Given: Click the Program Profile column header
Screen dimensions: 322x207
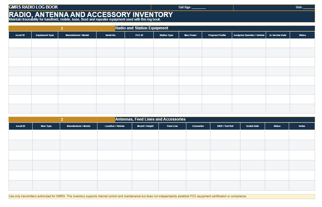Looking at the screenshot, I should (x=217, y=35).
